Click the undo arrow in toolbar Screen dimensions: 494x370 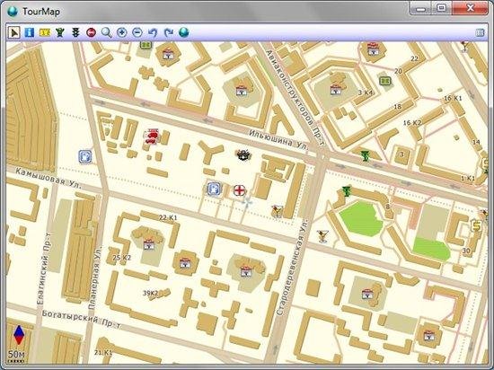153,32
